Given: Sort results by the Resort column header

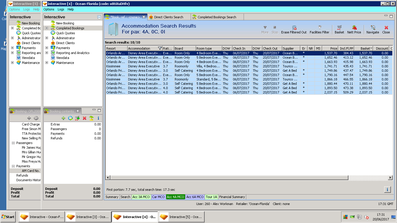Looking at the screenshot, I should coord(116,48).
